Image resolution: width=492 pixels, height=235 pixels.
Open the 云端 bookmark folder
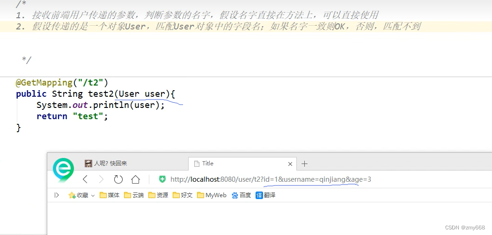click(x=134, y=195)
